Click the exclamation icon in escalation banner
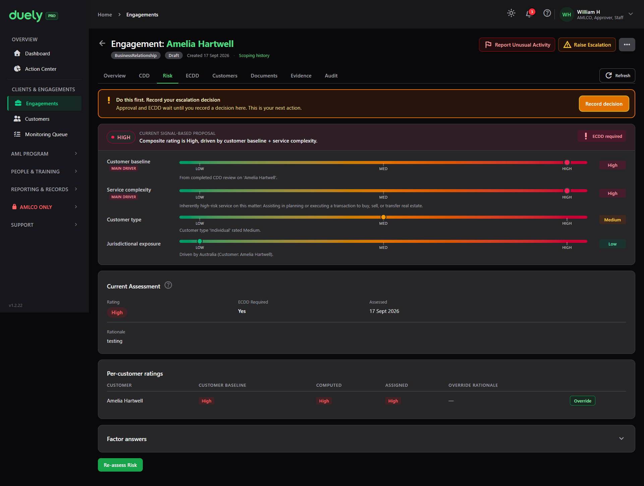This screenshot has height=486, width=644. coord(109,100)
